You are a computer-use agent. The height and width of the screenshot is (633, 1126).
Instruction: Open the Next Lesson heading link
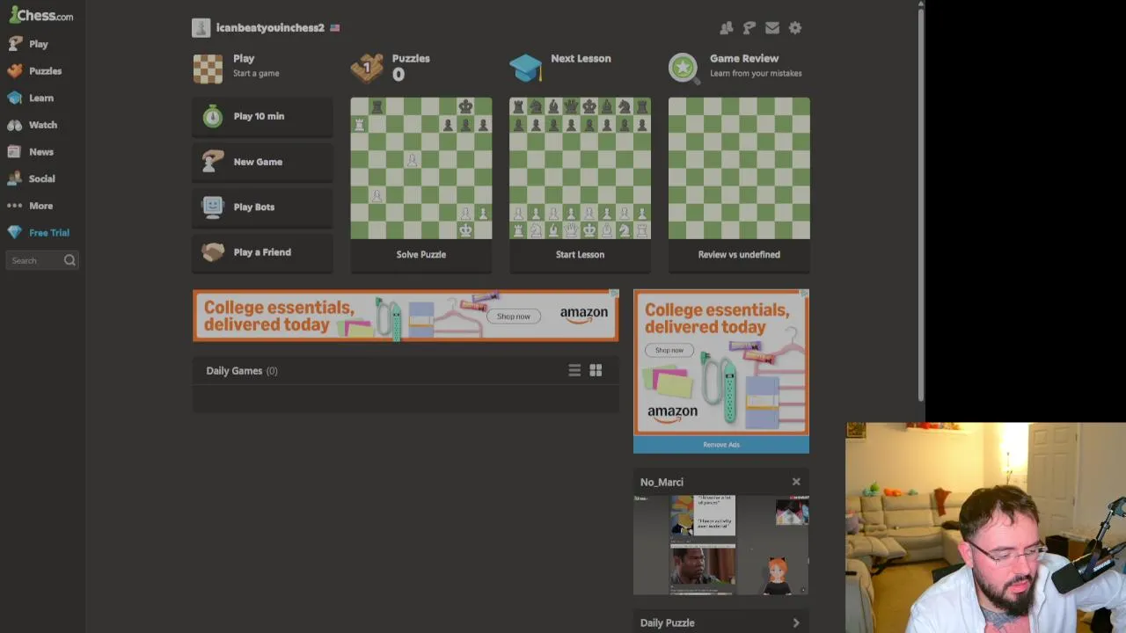[x=581, y=58]
